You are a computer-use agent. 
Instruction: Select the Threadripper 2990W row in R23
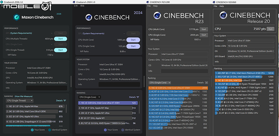(178, 106)
